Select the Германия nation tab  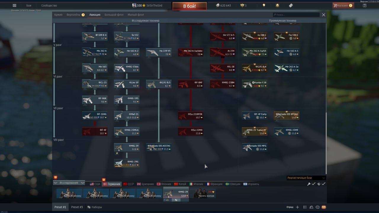pos(111,184)
